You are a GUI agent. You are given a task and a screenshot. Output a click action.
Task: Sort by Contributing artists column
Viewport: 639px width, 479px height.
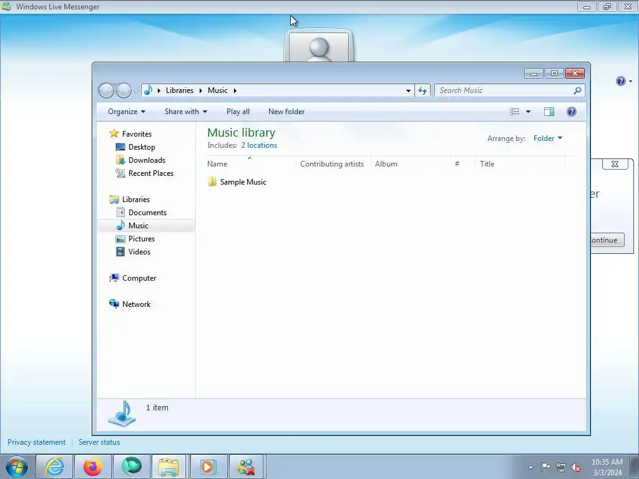click(x=333, y=164)
